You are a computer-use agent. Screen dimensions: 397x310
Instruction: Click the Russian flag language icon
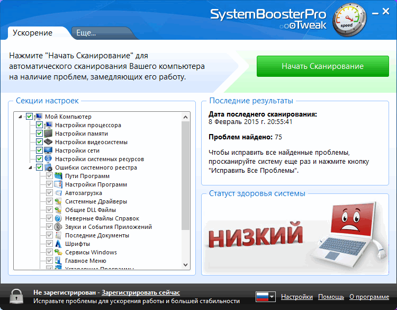pyautogui.click(x=262, y=297)
